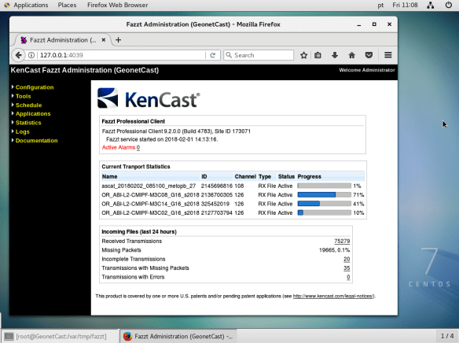The width and height of the screenshot is (459, 343).
Task: Open Received Transmissions 75279 link
Action: [342, 241]
